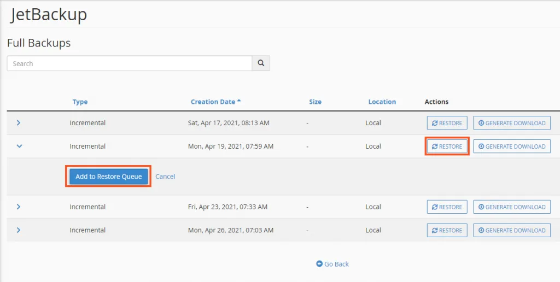Click Add to Restore Queue button

click(108, 177)
